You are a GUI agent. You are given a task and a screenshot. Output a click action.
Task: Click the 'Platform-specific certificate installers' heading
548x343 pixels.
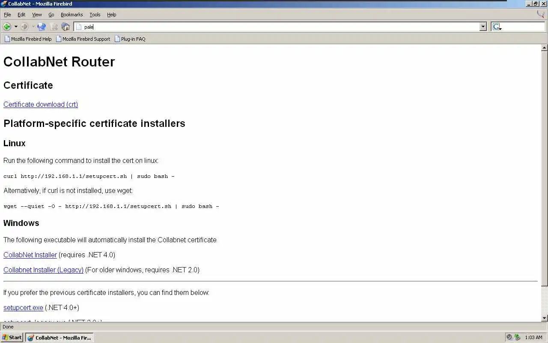coord(94,123)
